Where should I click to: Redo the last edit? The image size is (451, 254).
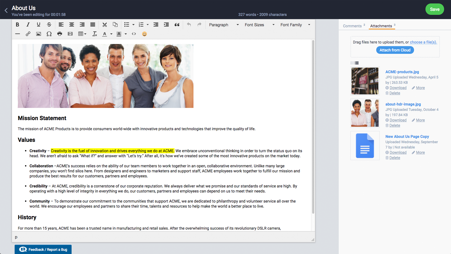[x=199, y=25]
